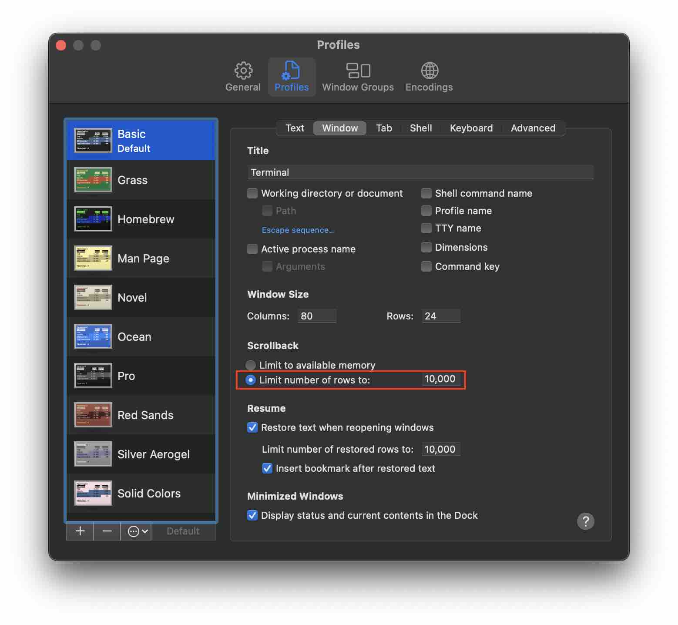Screen dimensions: 678x625
Task: Click the help question mark button
Action: tap(586, 521)
